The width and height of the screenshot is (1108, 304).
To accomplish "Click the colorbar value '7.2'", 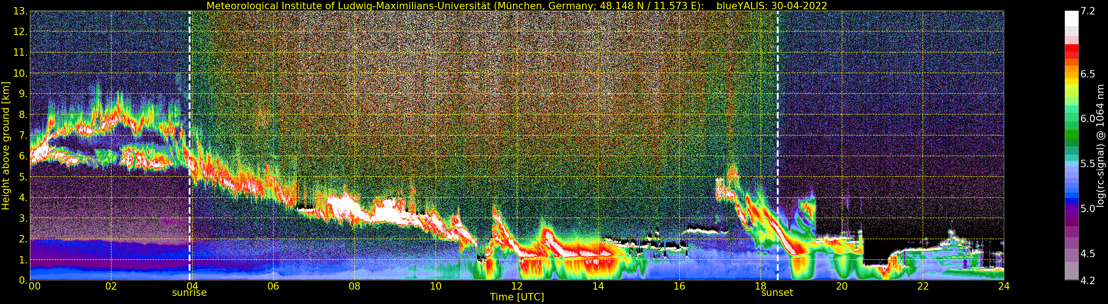I will [x=1088, y=11].
